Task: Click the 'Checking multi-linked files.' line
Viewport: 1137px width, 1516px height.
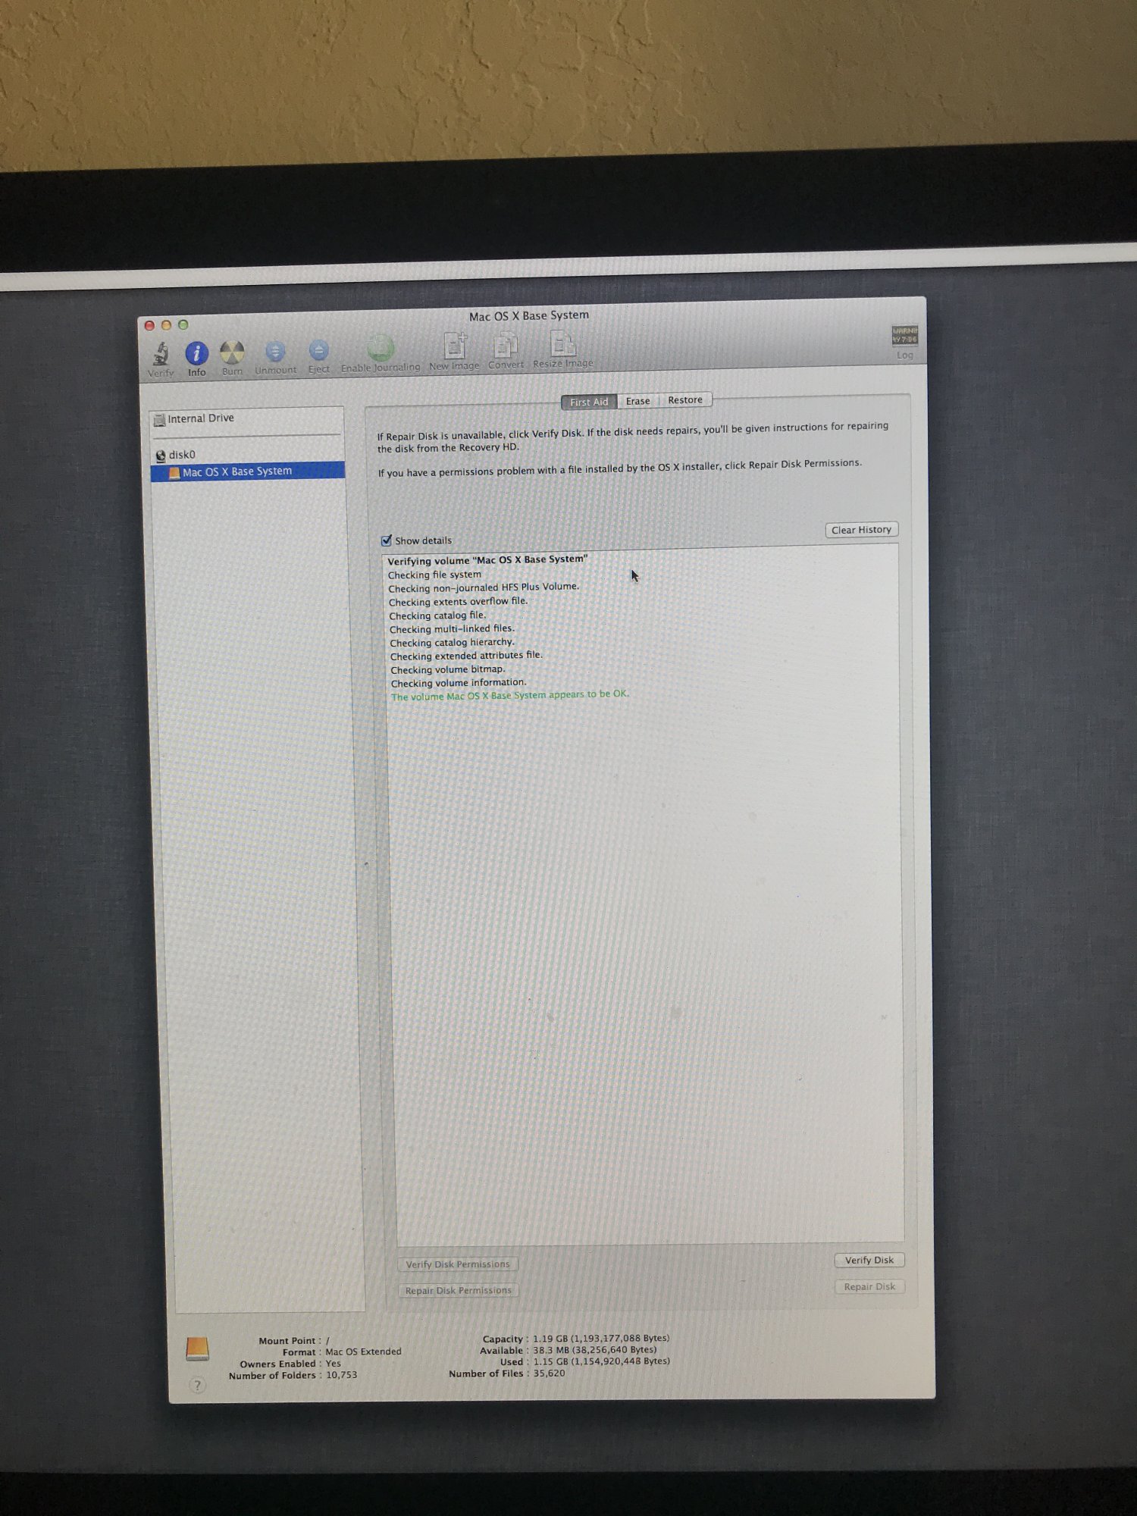Action: pyautogui.click(x=452, y=629)
